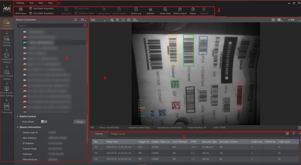The width and height of the screenshot is (301, 165).
Task: Click the Code Score column header
Action: point(288,142)
